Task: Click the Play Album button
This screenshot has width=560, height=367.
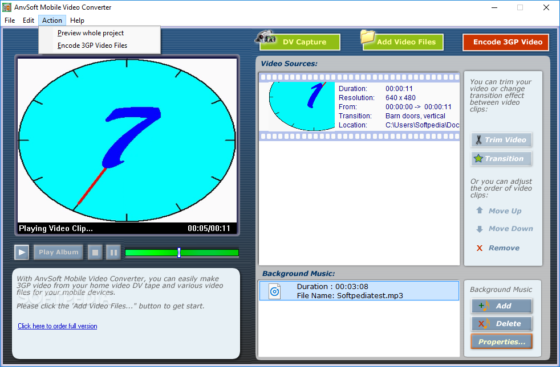Action: (59, 252)
